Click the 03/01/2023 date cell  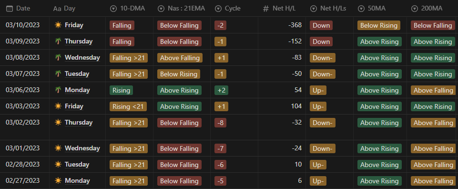point(22,148)
